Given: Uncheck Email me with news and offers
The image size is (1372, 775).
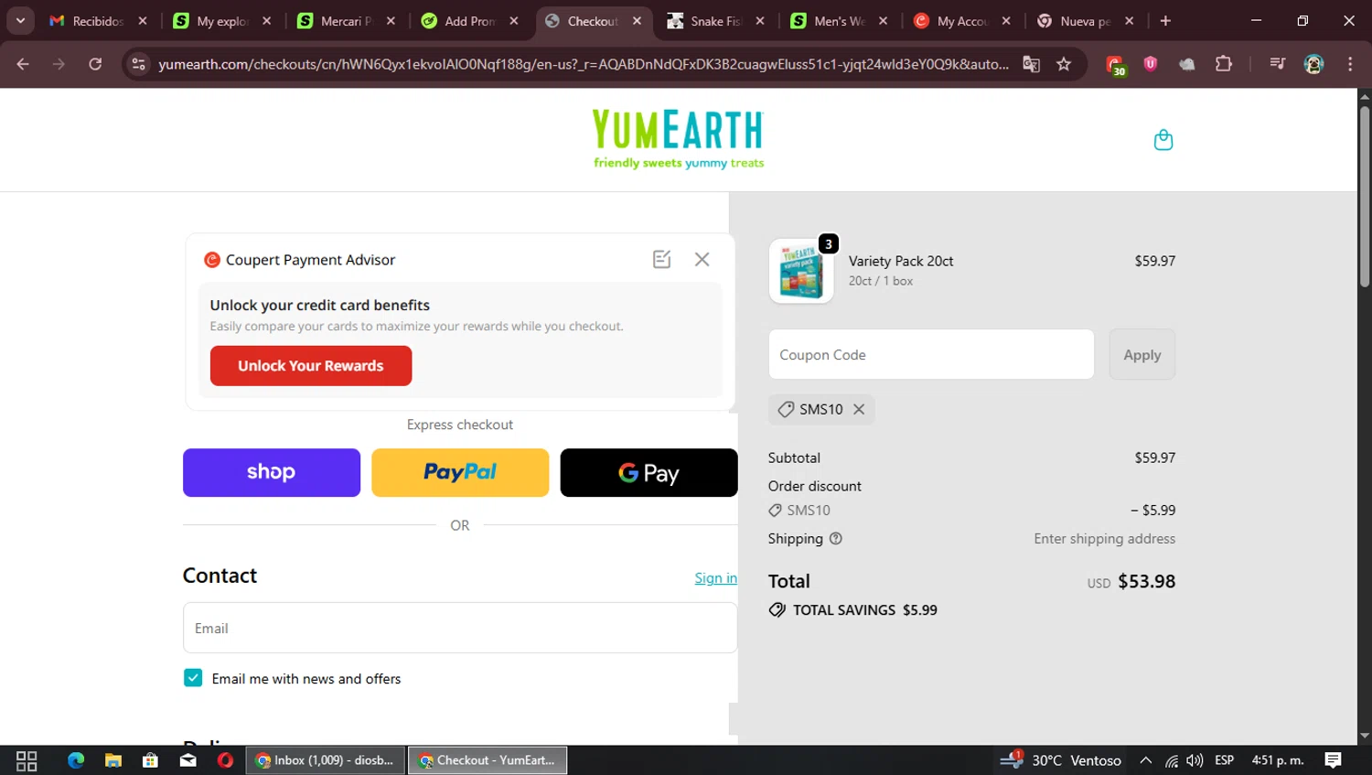Looking at the screenshot, I should point(193,678).
